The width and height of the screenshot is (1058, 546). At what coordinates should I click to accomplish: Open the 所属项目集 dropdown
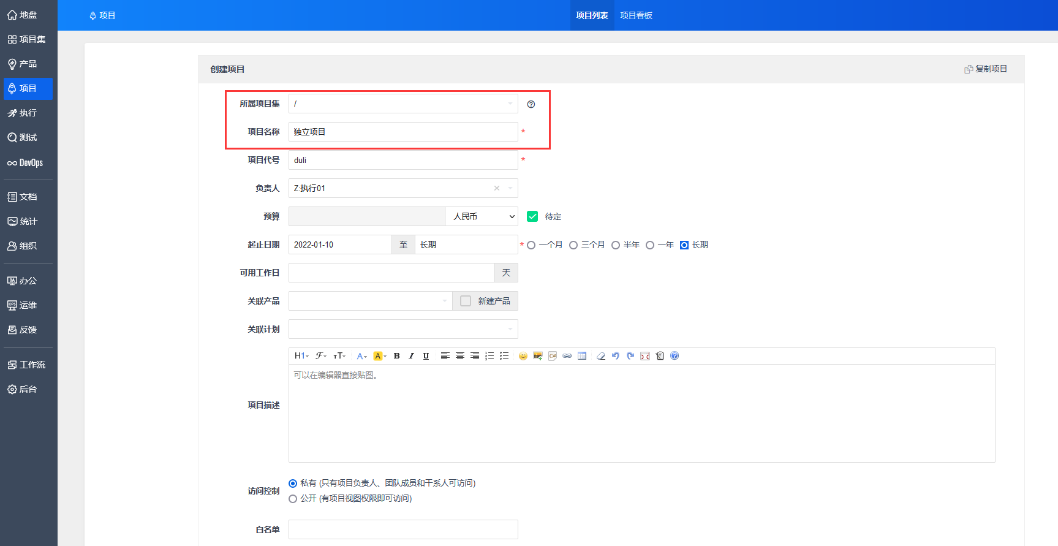point(403,104)
